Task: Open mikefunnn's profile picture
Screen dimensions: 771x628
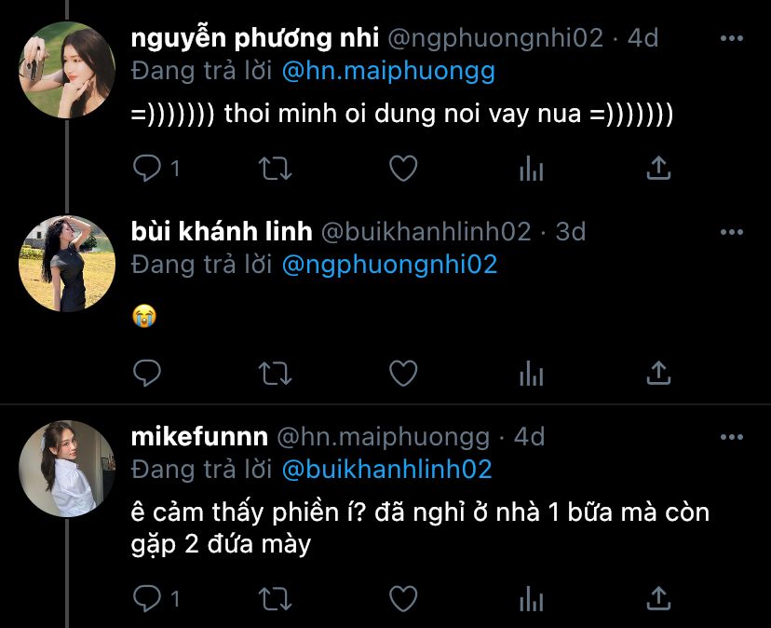Action: (x=67, y=469)
